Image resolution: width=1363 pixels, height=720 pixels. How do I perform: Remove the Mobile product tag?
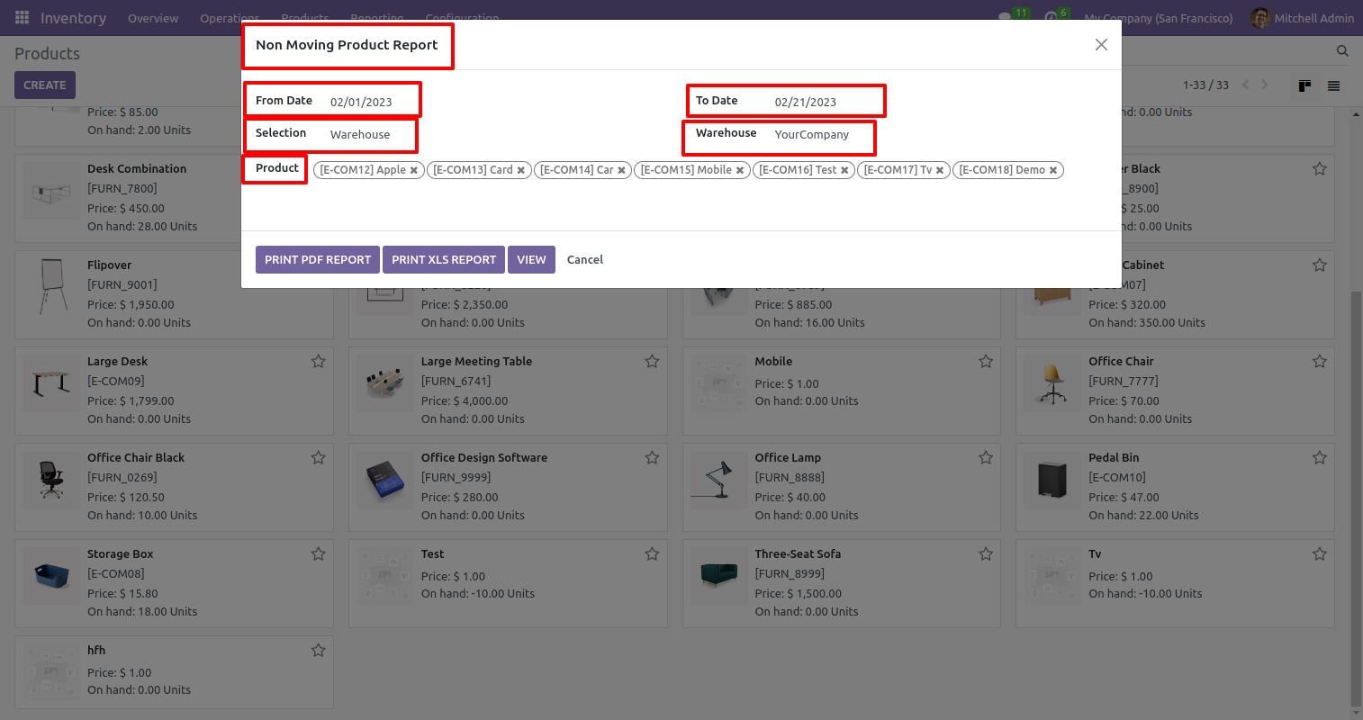coord(740,170)
